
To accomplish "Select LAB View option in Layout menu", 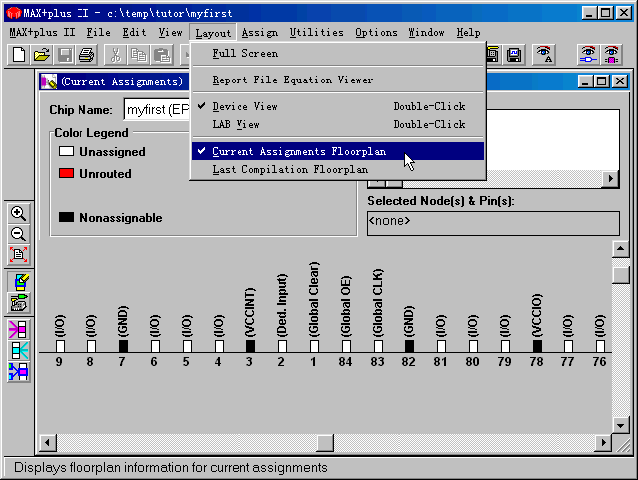I will pyautogui.click(x=237, y=125).
